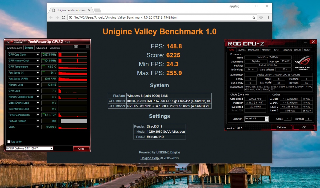The width and height of the screenshot is (320, 188).
Task: Open the Bus Interface Load sensor dropdown
Action: [x=38, y=109]
